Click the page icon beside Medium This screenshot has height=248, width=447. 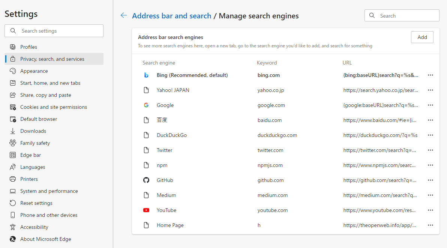[x=146, y=195]
